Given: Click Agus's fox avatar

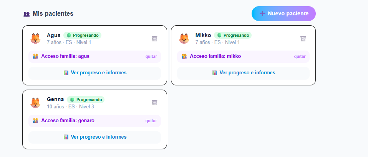Looking at the screenshot, I should 35,38.
